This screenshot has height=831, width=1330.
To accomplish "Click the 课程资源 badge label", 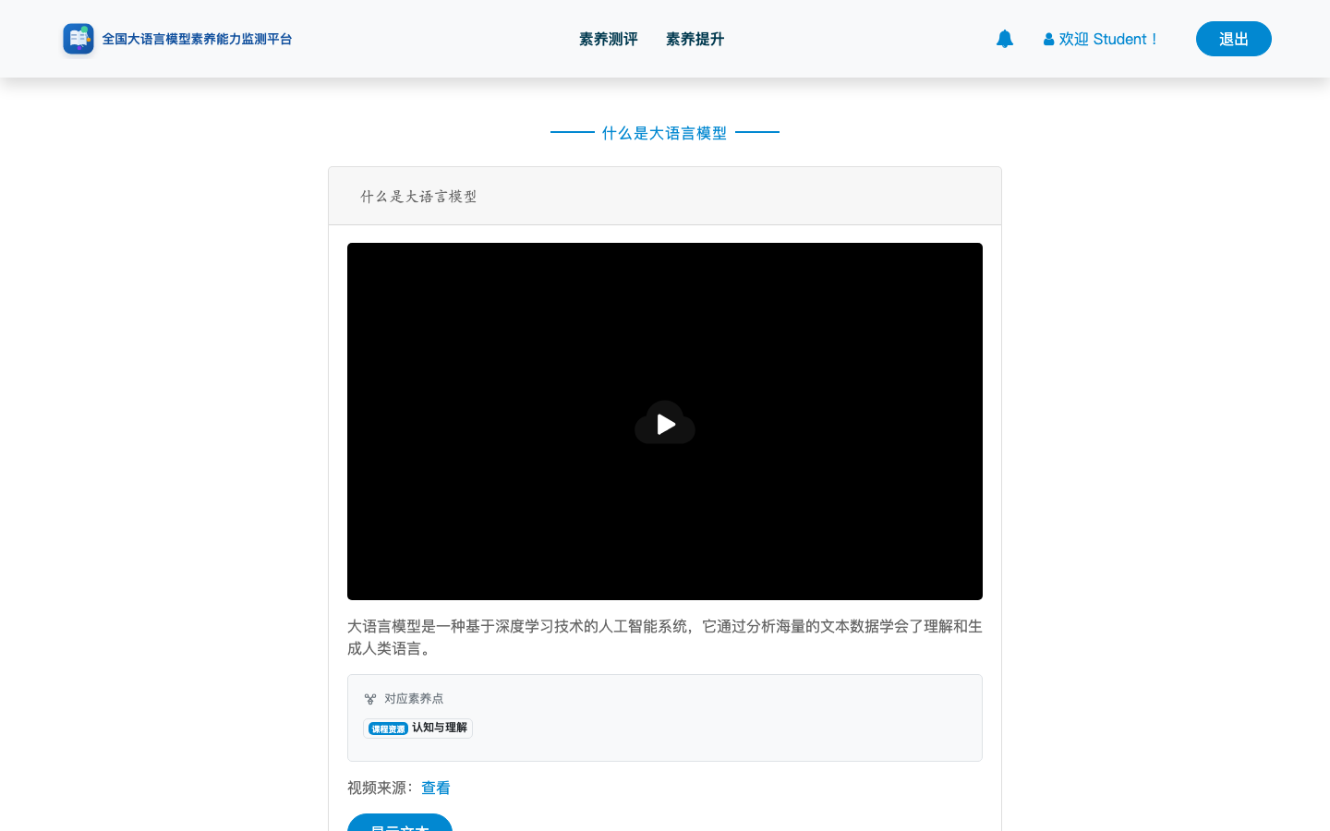I will (388, 729).
